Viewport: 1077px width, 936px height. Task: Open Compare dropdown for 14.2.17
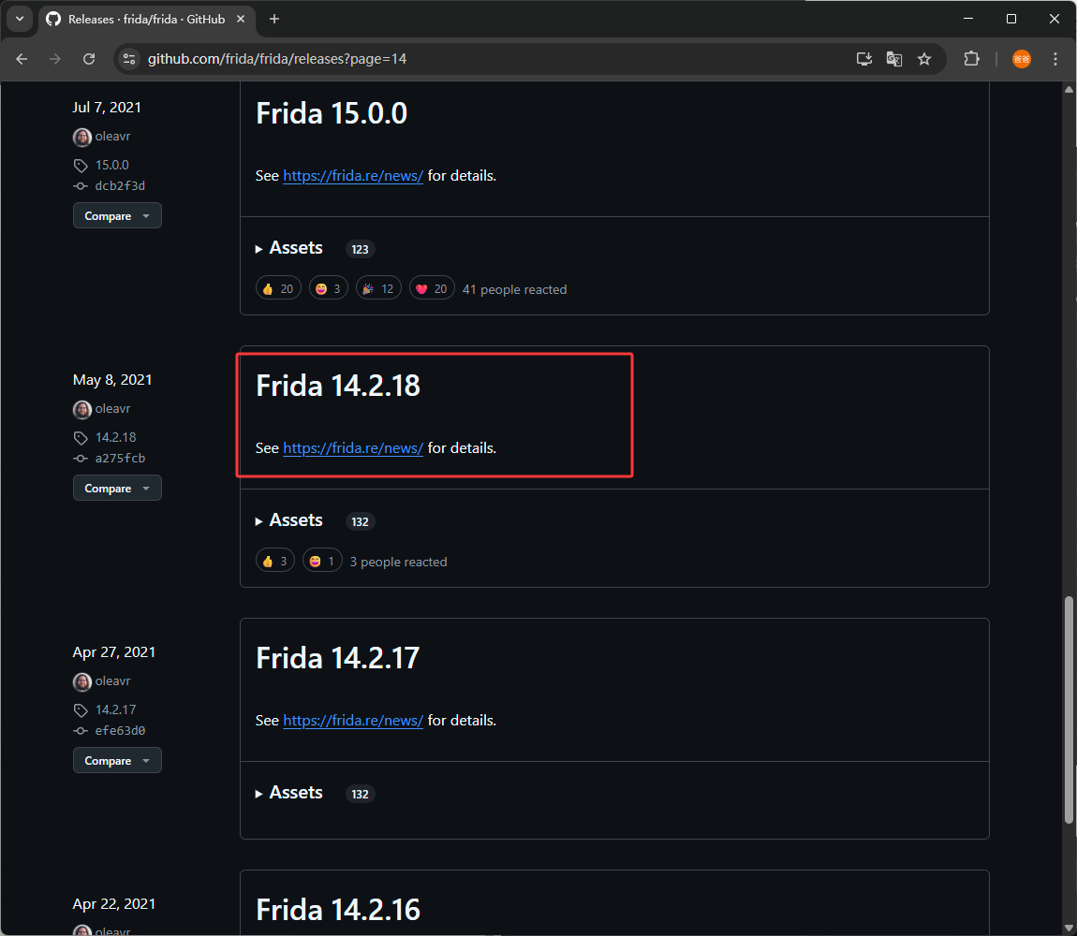[x=117, y=760]
